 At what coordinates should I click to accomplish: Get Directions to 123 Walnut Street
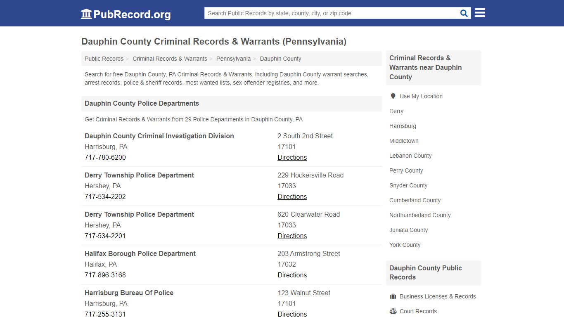pos(292,314)
